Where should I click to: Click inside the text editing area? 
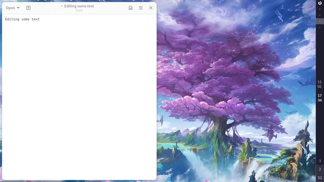[x=79, y=97]
